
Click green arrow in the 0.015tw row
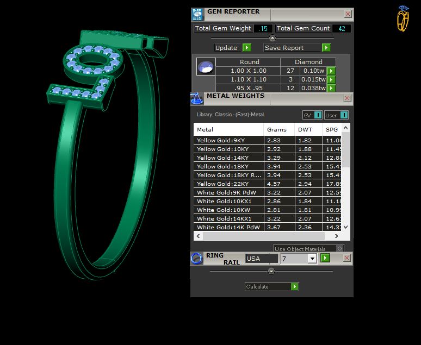click(x=331, y=79)
